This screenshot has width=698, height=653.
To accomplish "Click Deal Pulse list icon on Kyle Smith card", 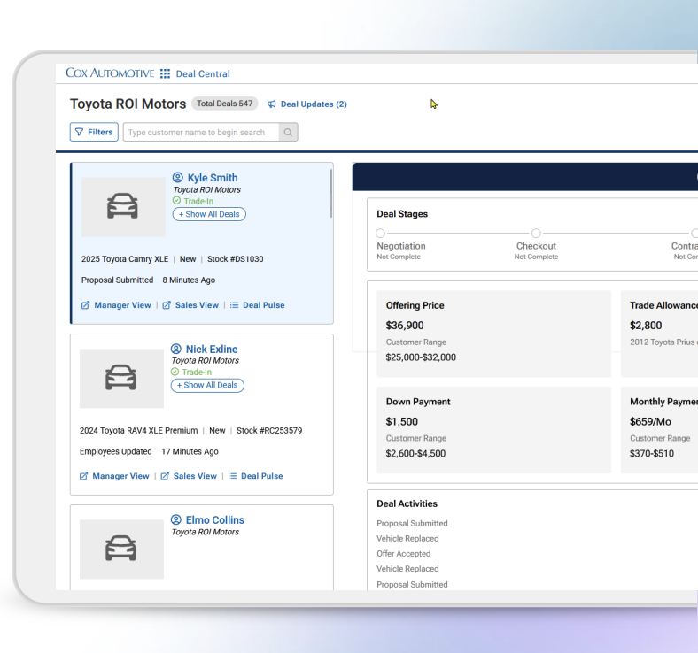I will coord(234,305).
